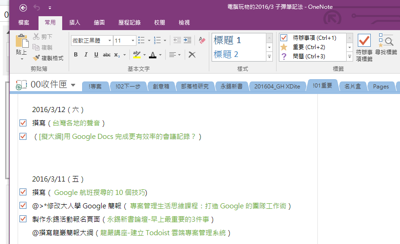Apply black font color
The width and height of the screenshot is (400, 244).
click(x=153, y=55)
